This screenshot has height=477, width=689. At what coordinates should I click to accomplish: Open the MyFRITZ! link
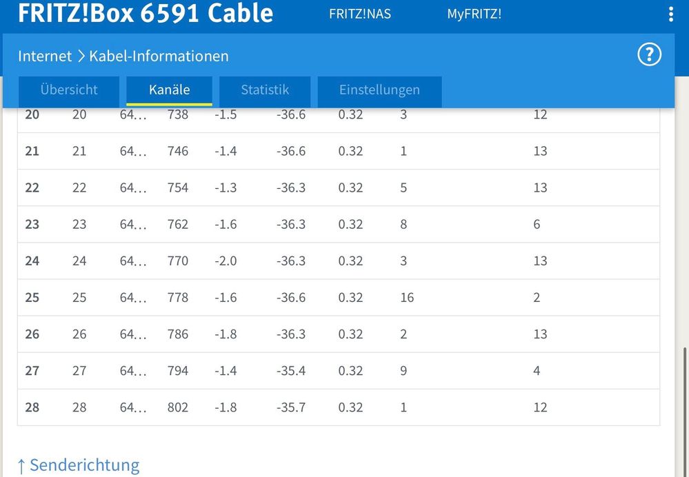(x=475, y=14)
